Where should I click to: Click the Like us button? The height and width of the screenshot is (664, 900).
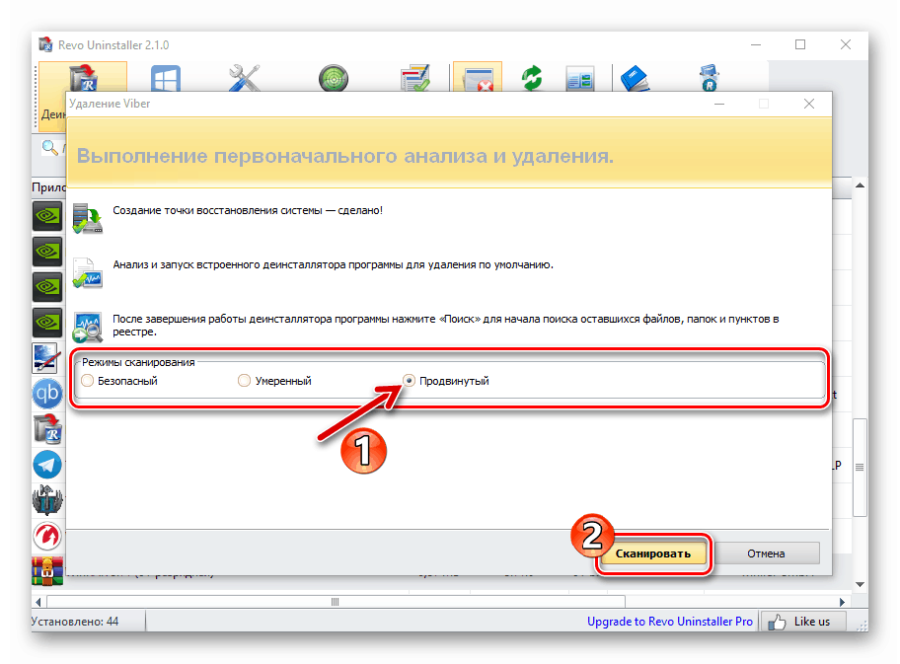803,622
